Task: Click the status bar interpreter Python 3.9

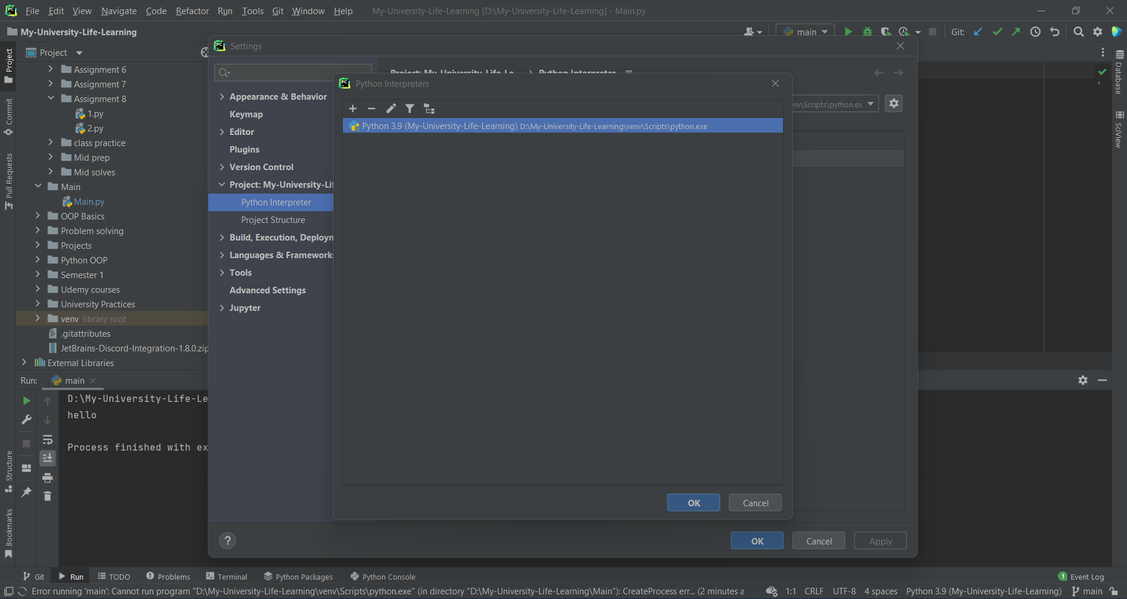Action: (984, 591)
